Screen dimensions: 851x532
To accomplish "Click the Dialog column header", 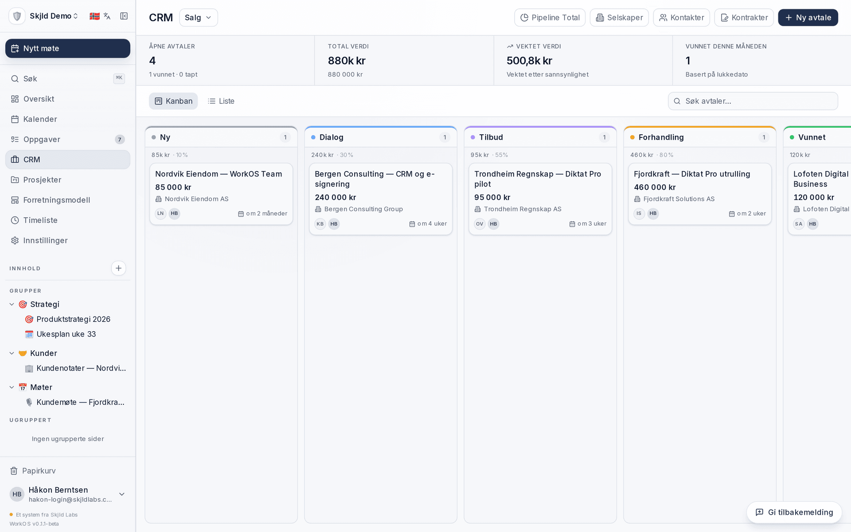I will 381,137.
